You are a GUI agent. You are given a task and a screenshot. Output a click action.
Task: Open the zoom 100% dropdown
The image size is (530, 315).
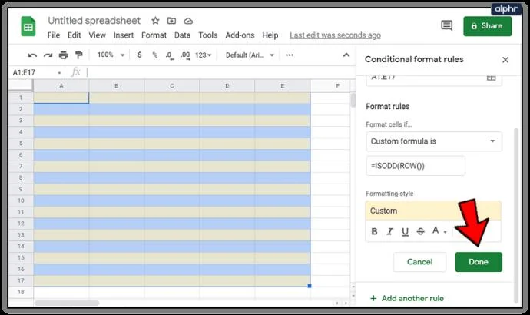coord(111,55)
